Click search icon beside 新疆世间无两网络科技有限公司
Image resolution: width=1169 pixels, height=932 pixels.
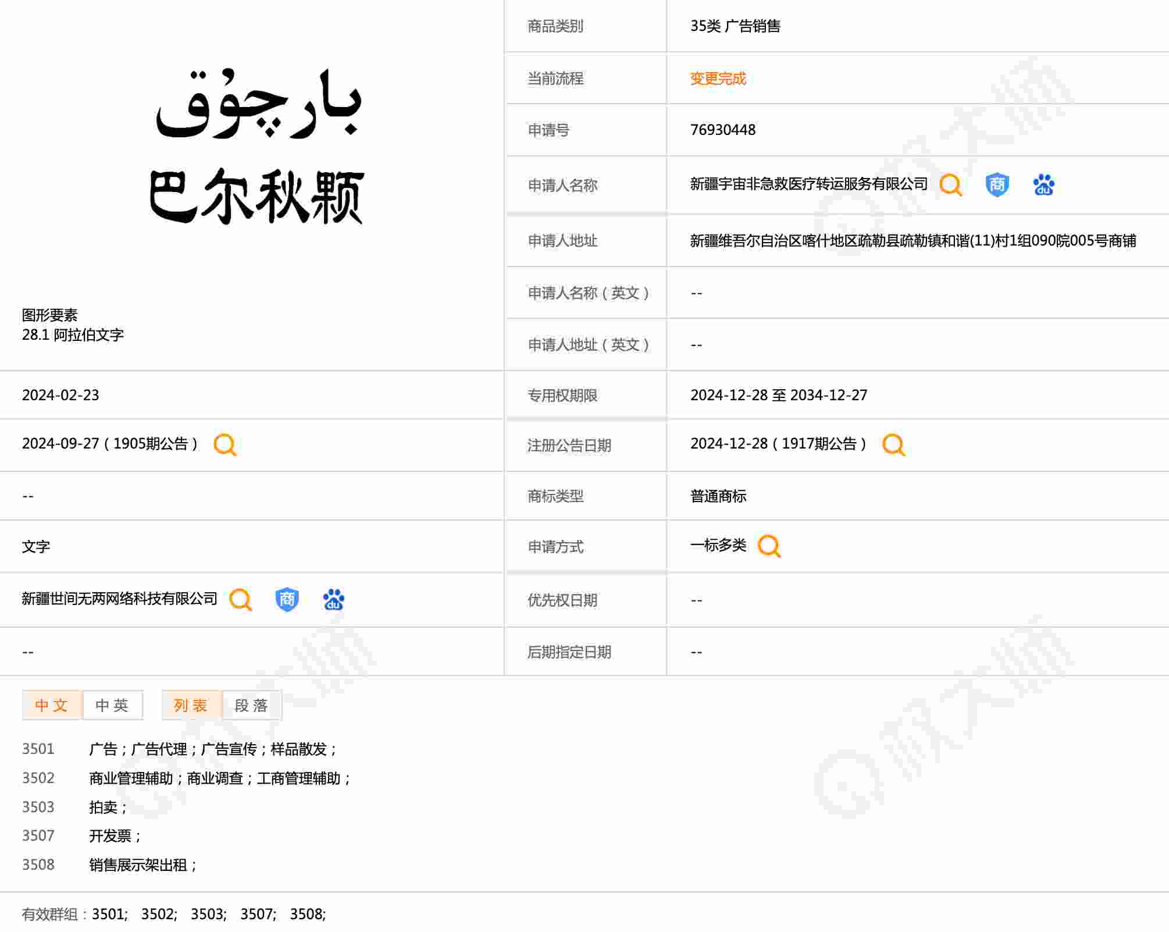click(x=240, y=599)
